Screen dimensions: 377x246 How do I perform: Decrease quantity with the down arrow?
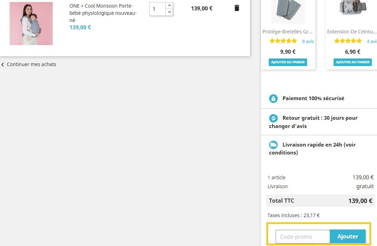[x=169, y=12]
